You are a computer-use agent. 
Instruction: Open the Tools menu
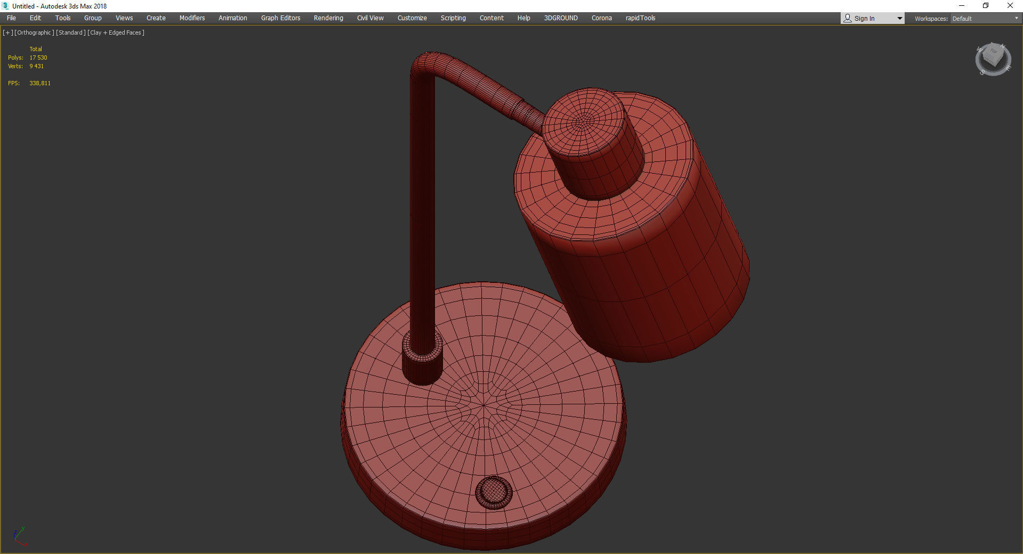[x=63, y=18]
